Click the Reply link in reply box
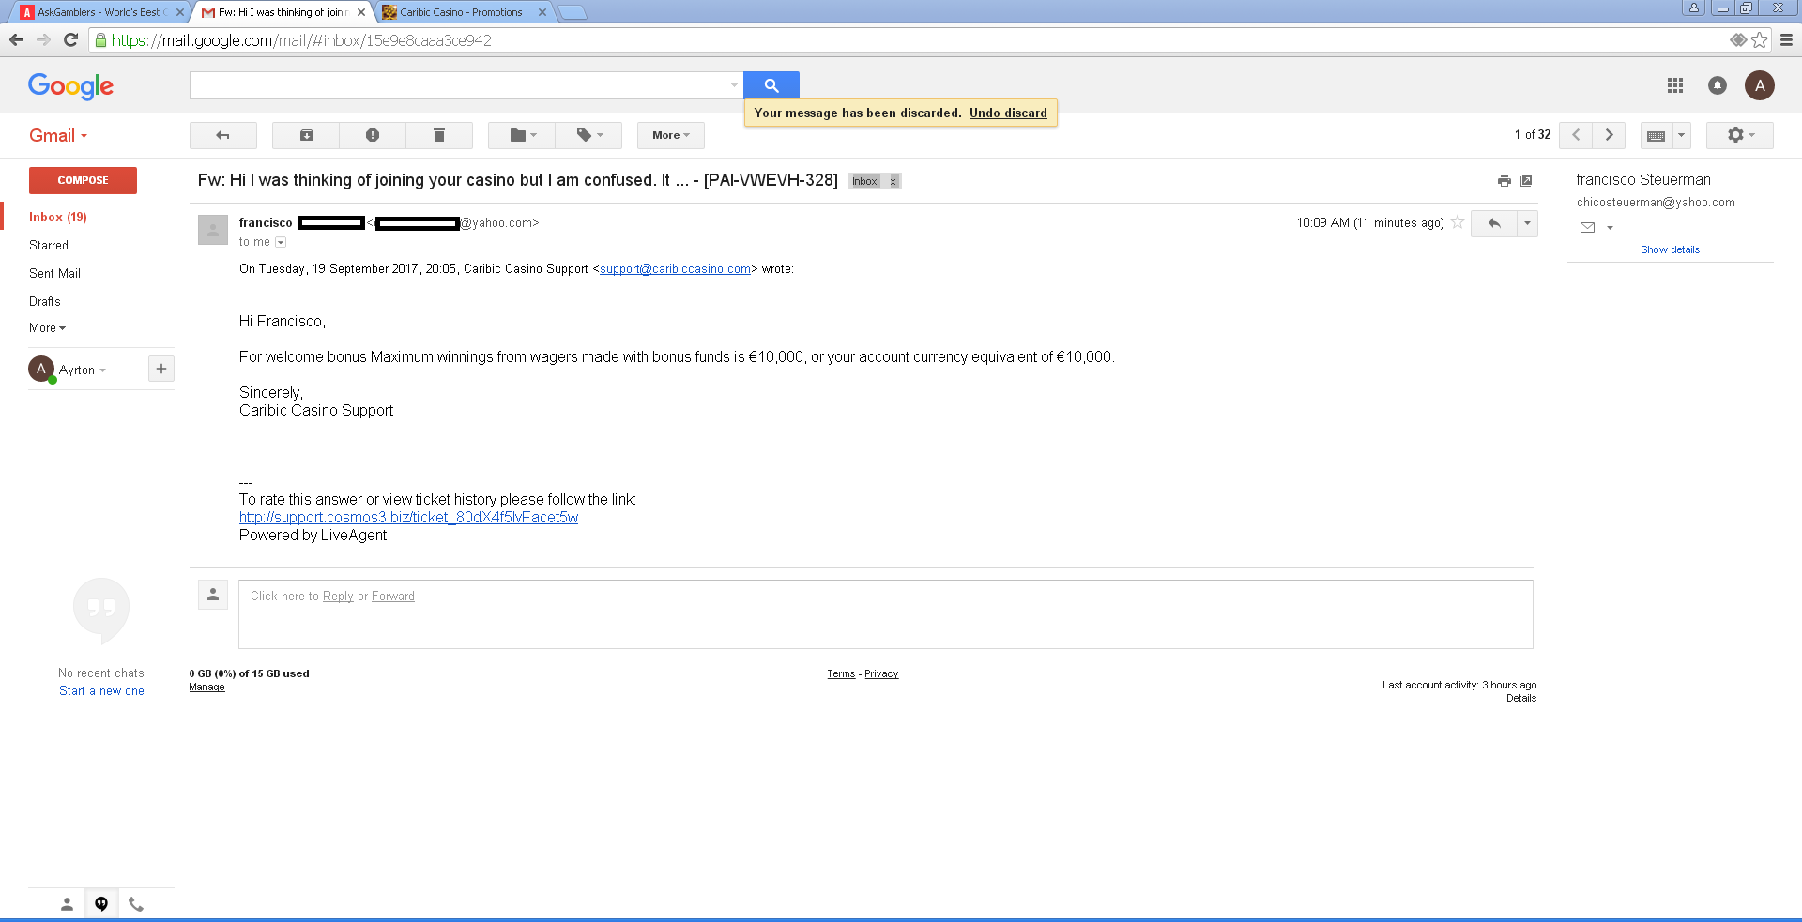The image size is (1802, 922). pos(338,597)
